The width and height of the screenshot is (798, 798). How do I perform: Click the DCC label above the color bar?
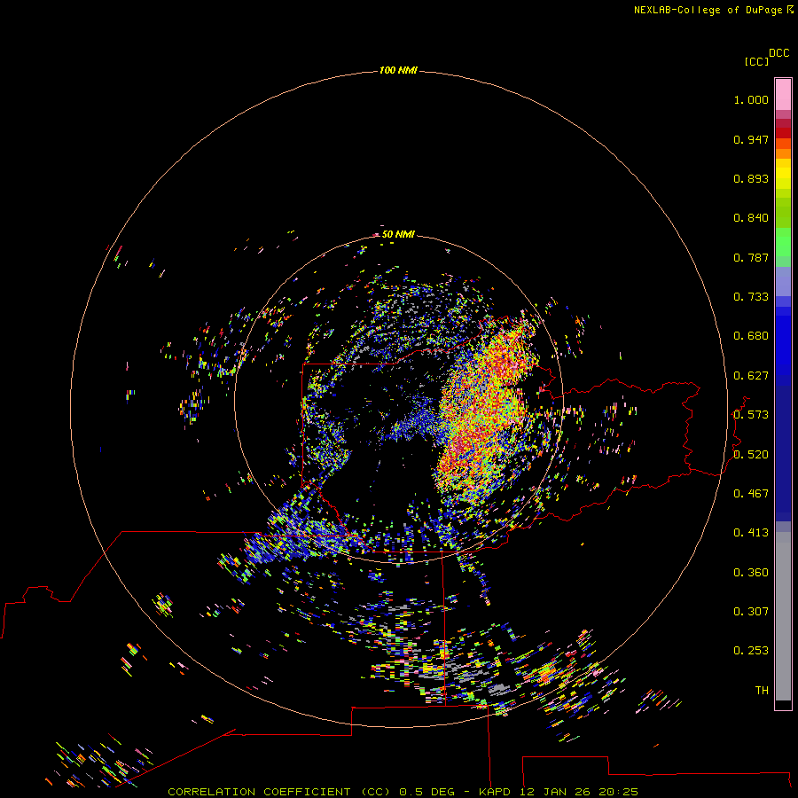pyautogui.click(x=779, y=53)
